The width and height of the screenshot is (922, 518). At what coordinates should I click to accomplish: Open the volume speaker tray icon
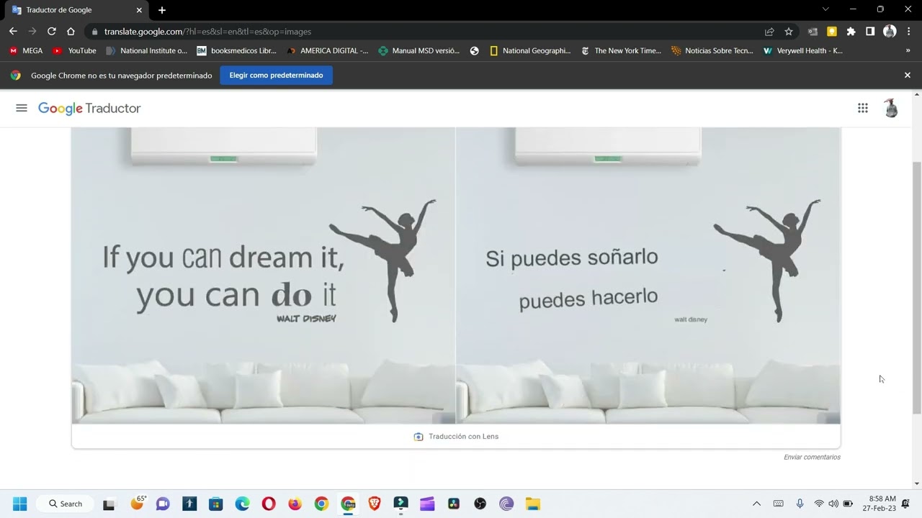(x=833, y=504)
